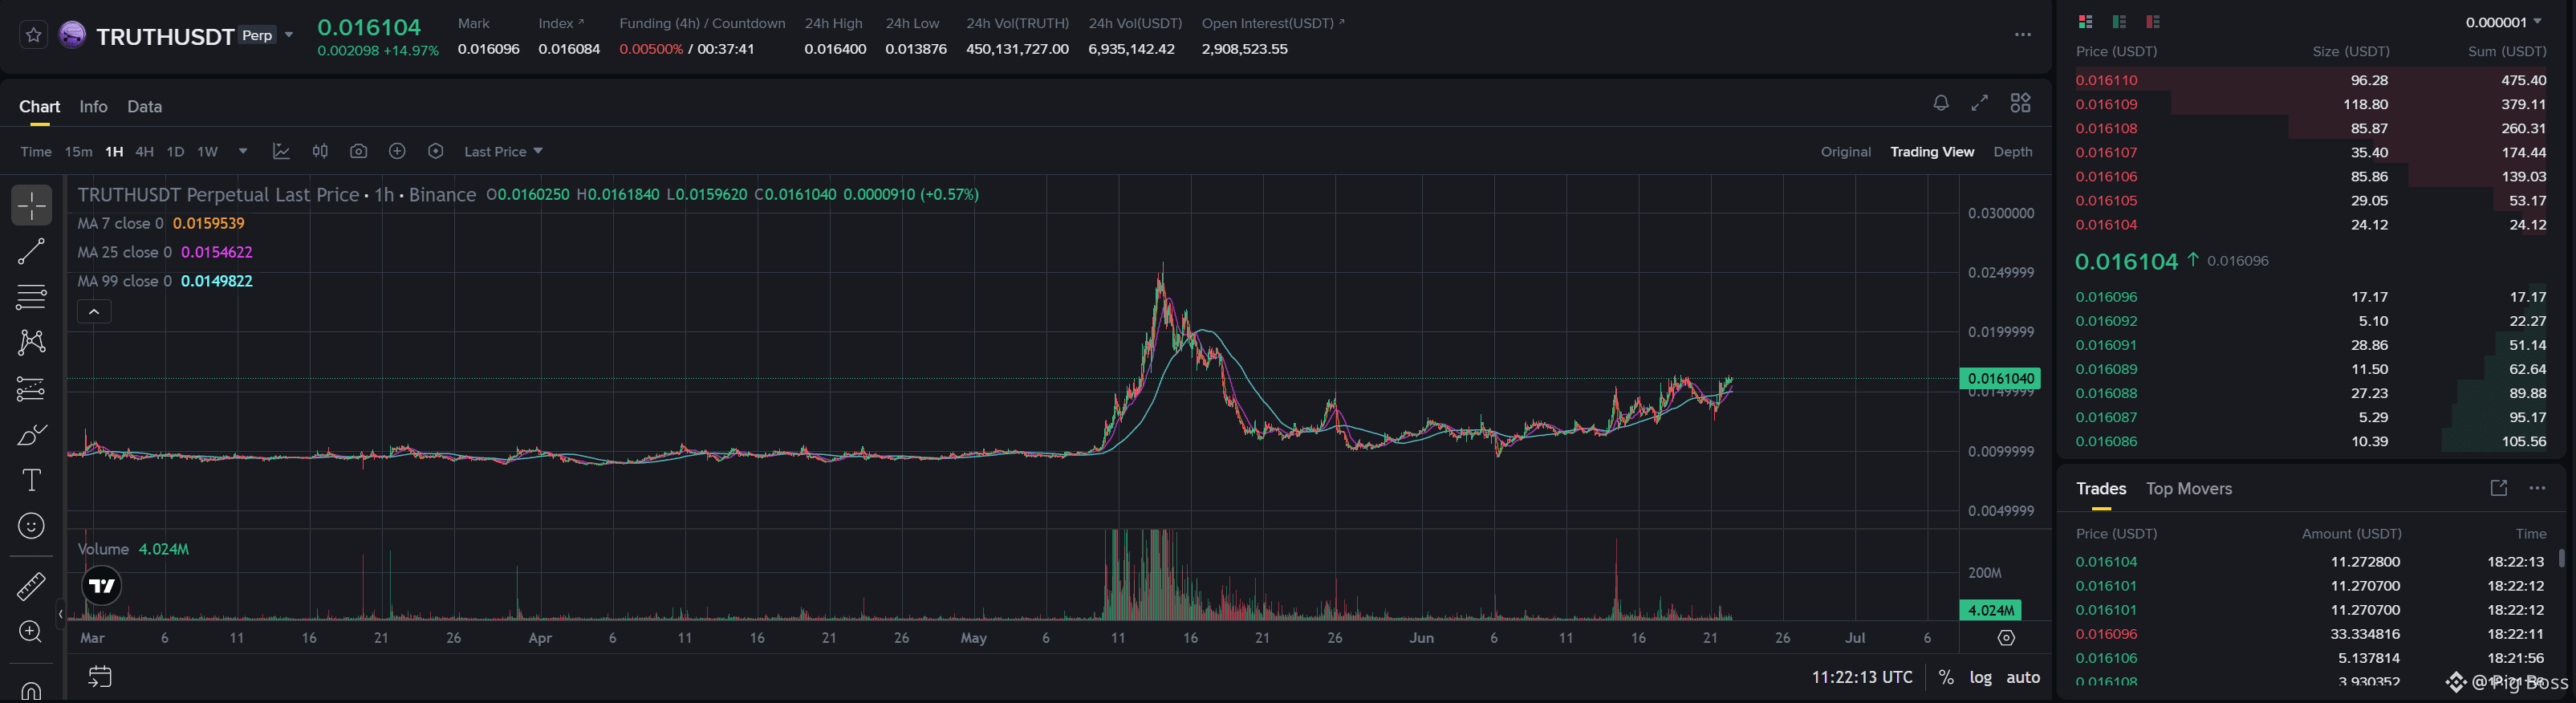
Task: Toggle percent scale on price axis
Action: (x=1946, y=677)
